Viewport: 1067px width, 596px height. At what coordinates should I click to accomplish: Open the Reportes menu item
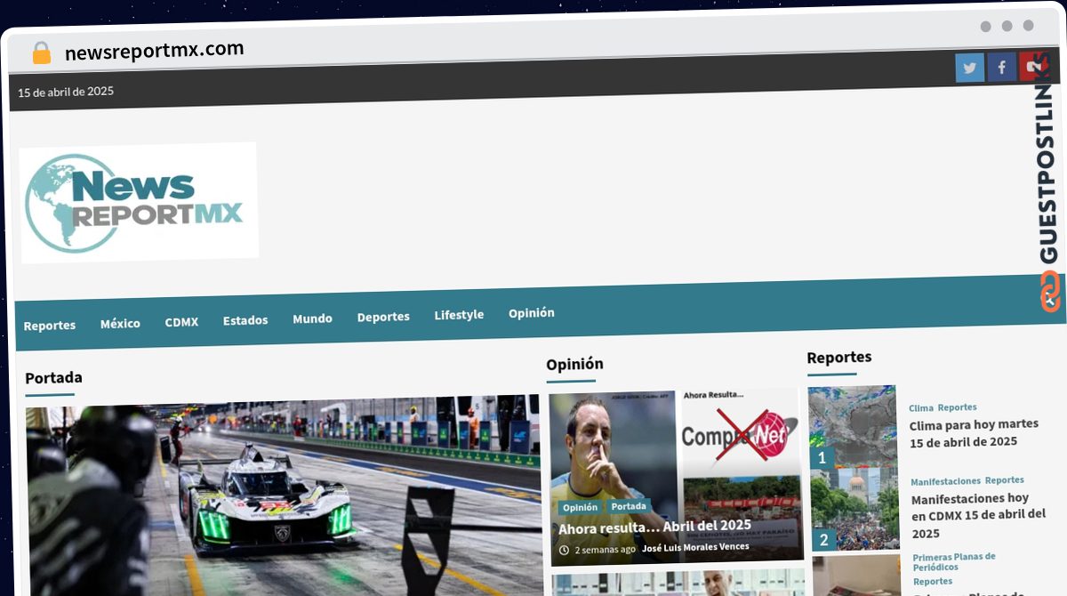50,326
